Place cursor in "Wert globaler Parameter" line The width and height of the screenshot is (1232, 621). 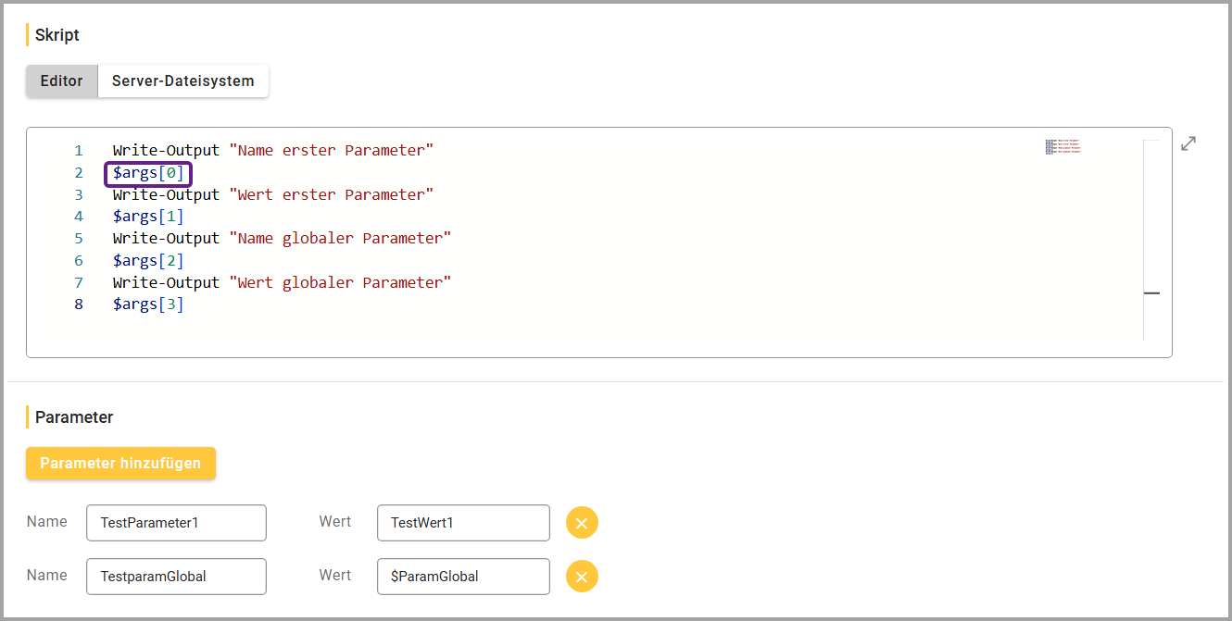[x=282, y=282]
